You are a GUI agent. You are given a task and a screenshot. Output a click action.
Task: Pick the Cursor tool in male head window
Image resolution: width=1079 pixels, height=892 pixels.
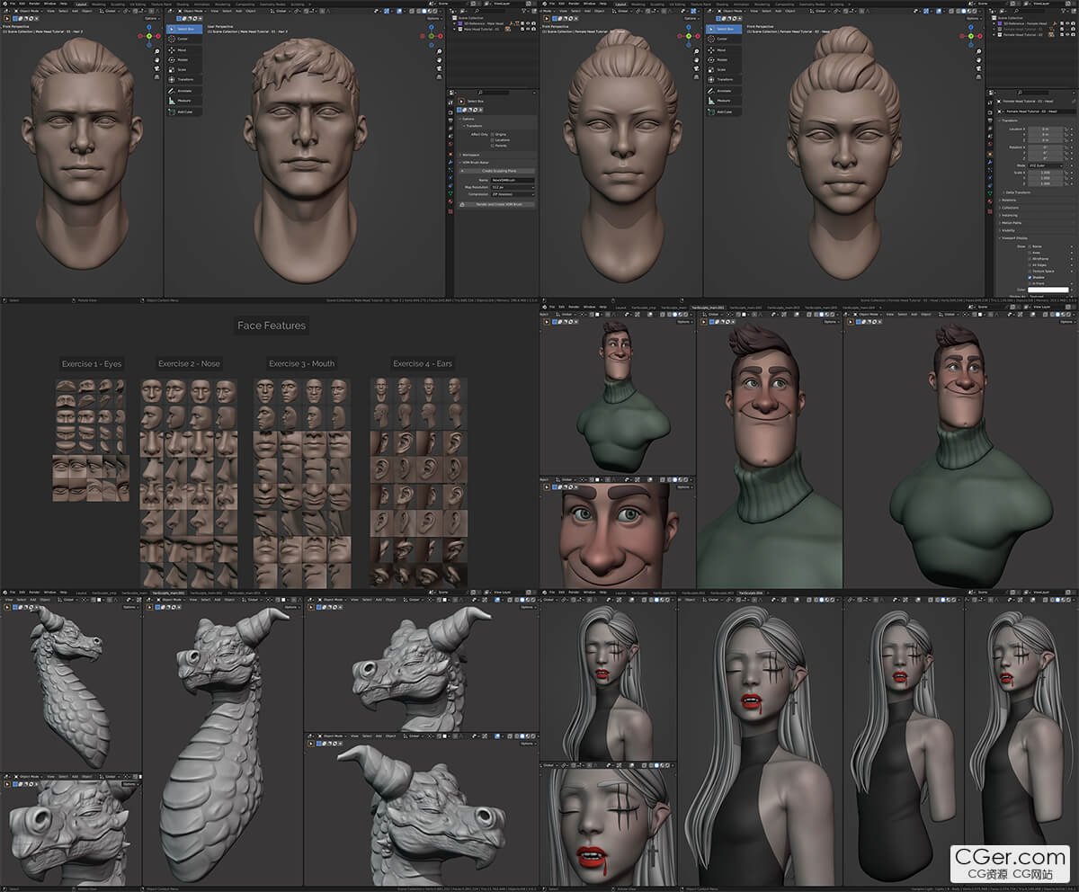pyautogui.click(x=183, y=40)
